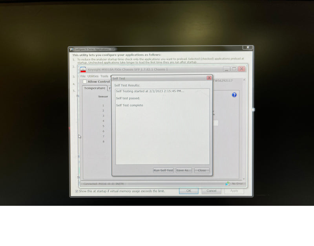Image resolution: width=314 pixels, height=246 pixels.
Task: Click inside the Self Test Results text area
Action: pyautogui.click(x=162, y=134)
